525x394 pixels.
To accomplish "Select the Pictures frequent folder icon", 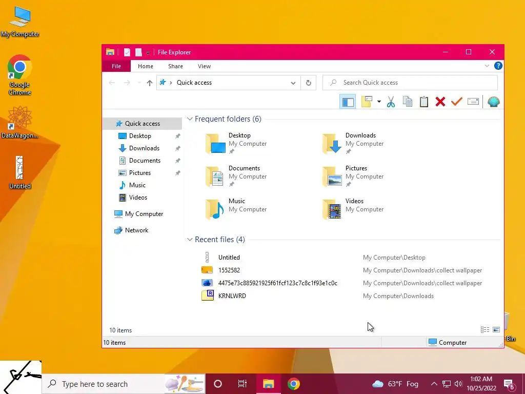I will (332, 176).
